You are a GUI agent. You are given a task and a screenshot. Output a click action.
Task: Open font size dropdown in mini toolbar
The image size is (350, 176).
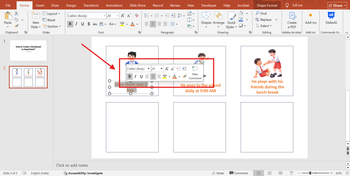pos(162,69)
